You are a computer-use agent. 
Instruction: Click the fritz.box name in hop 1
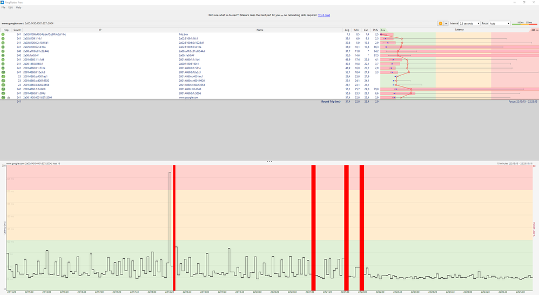pyautogui.click(x=183, y=35)
